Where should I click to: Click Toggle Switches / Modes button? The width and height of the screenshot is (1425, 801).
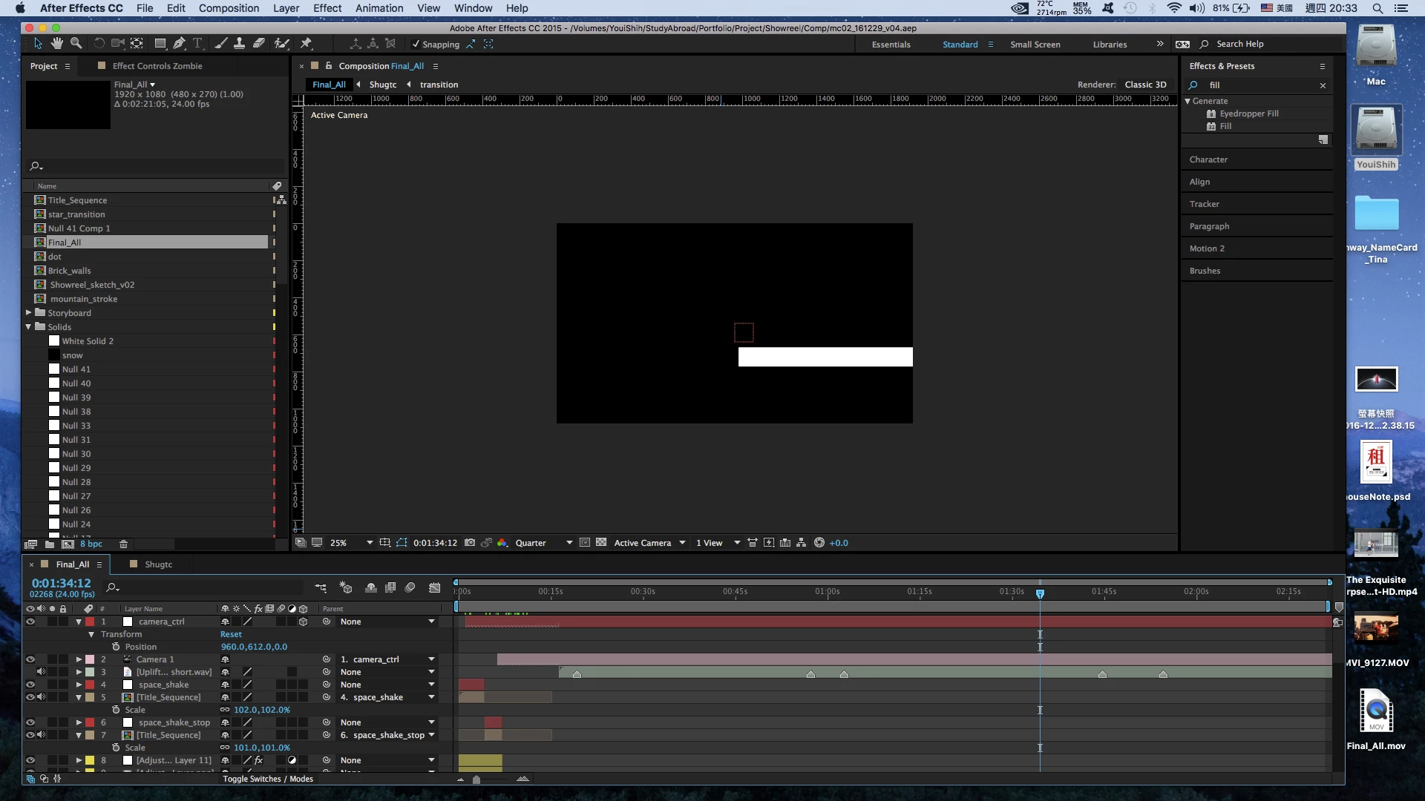coord(268,779)
